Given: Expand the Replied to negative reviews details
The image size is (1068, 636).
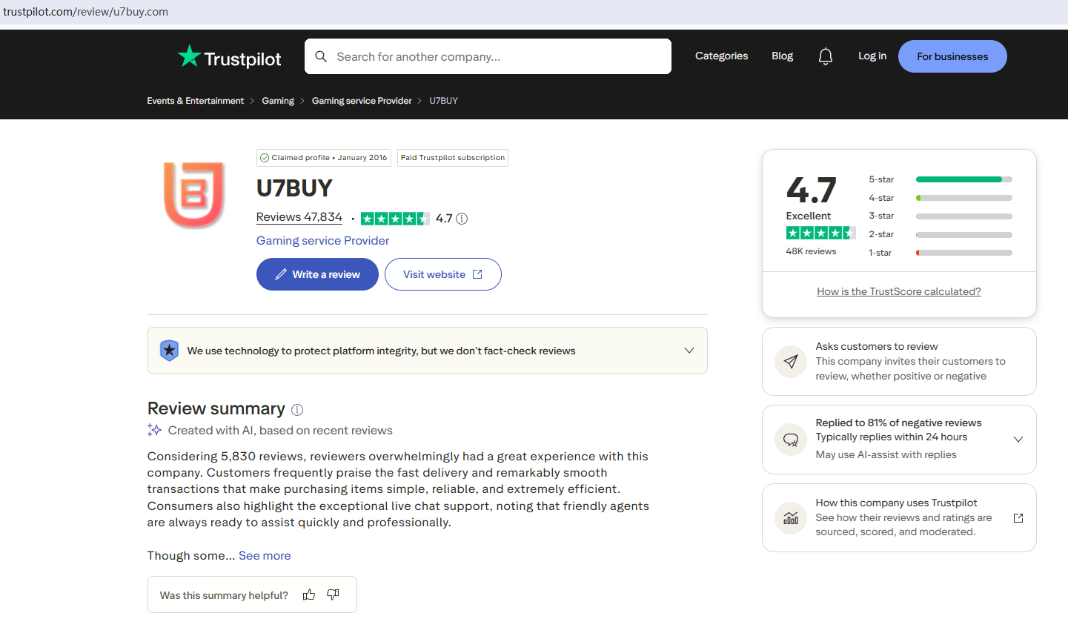Looking at the screenshot, I should tap(1018, 440).
